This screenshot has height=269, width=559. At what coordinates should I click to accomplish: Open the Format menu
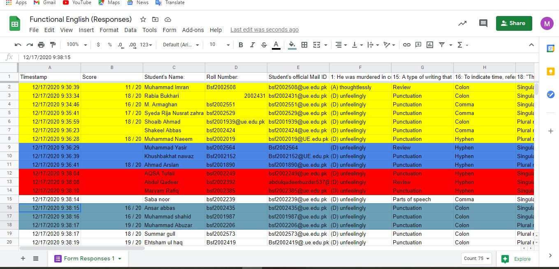click(109, 30)
